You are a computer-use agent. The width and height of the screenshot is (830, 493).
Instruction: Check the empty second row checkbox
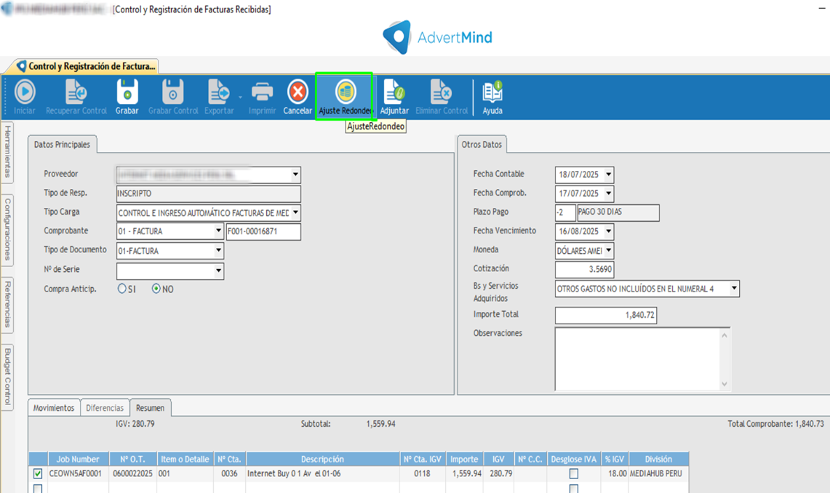(38, 489)
